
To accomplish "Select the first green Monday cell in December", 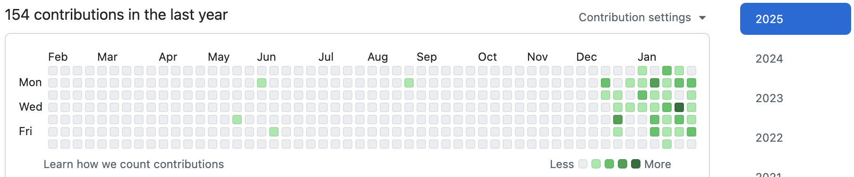I will click(x=606, y=83).
